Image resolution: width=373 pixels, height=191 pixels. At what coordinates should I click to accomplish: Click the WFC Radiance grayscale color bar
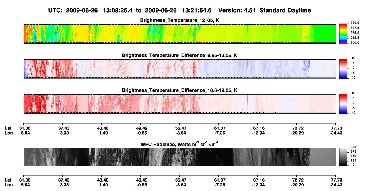(343, 157)
